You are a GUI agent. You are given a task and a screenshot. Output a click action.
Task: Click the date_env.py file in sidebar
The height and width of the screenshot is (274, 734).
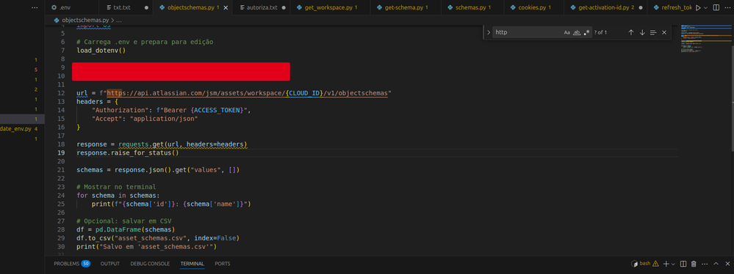(x=15, y=129)
